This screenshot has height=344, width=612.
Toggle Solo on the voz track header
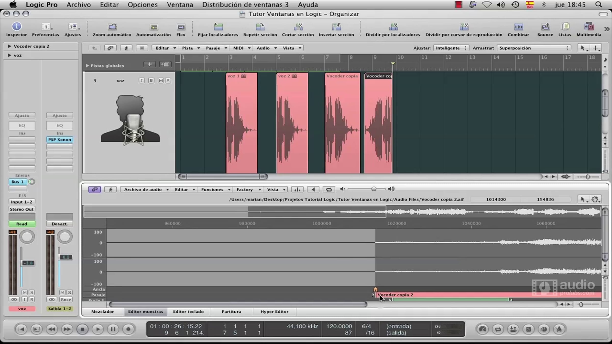[168, 81]
